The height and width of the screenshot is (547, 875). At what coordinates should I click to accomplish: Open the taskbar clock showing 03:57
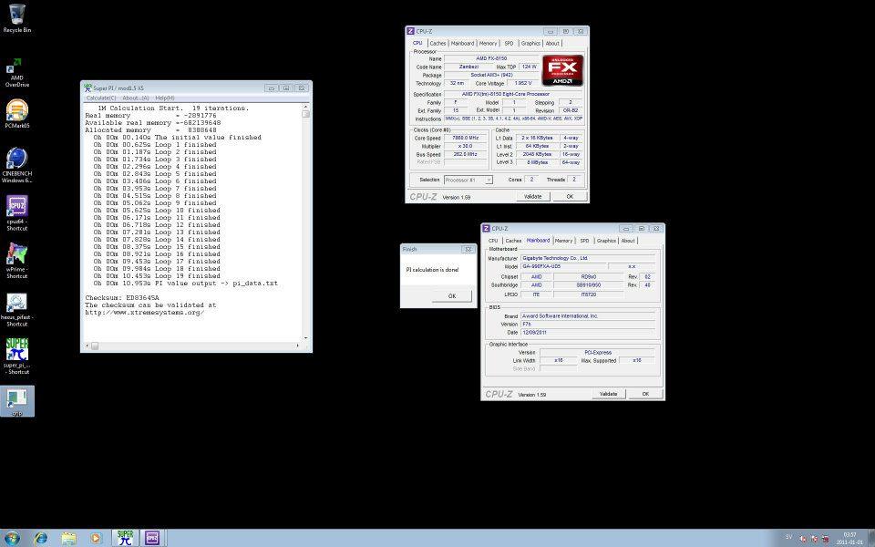pos(849,539)
